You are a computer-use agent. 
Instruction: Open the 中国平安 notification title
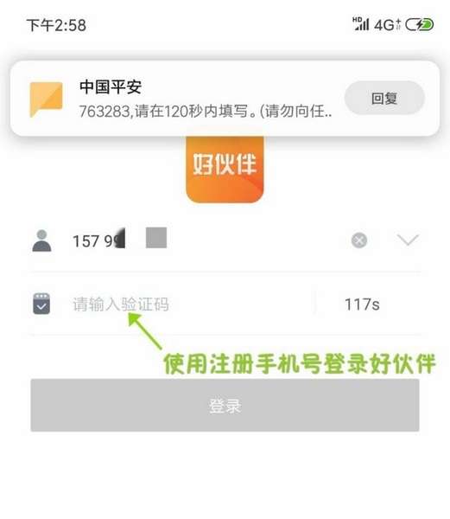pyautogui.click(x=111, y=86)
